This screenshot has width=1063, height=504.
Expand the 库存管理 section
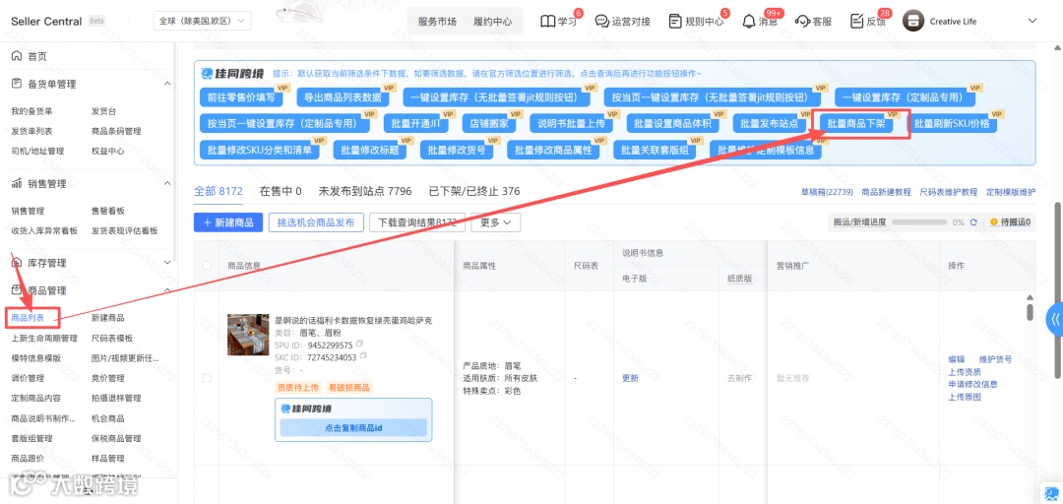pyautogui.click(x=167, y=263)
